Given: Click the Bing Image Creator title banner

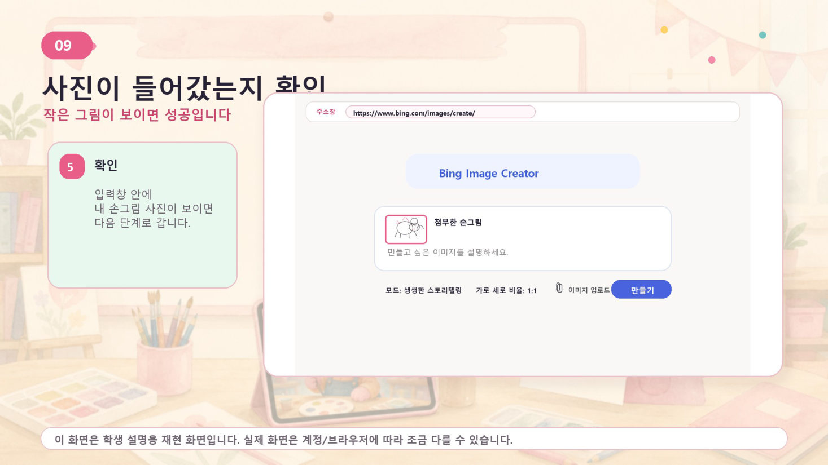Looking at the screenshot, I should click(523, 172).
